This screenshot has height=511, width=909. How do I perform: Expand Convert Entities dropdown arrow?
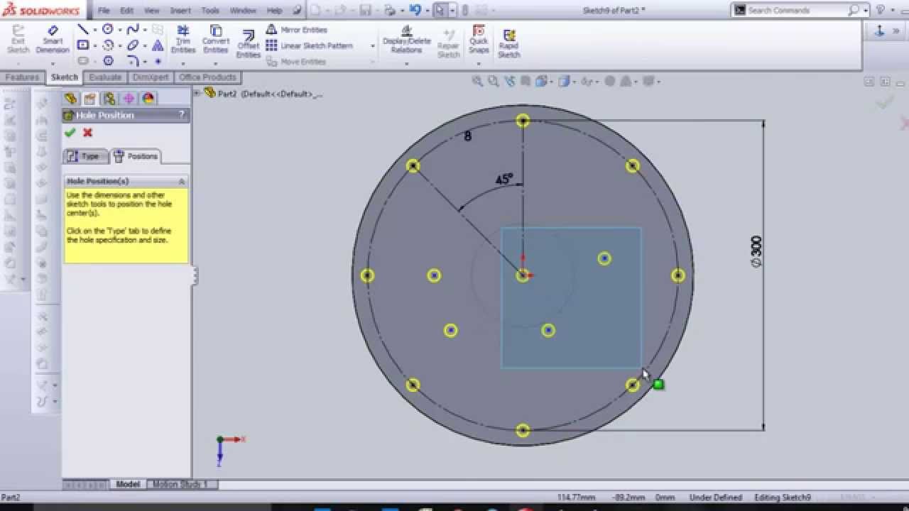coord(216,63)
